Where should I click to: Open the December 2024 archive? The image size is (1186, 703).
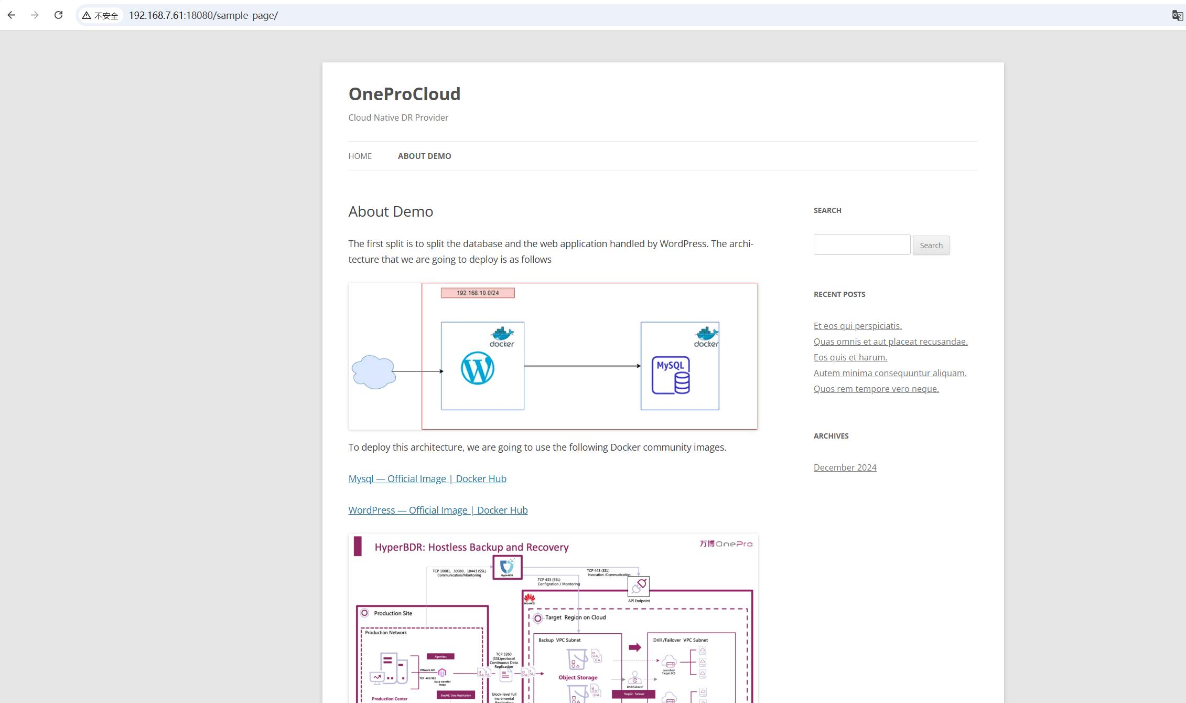point(845,467)
